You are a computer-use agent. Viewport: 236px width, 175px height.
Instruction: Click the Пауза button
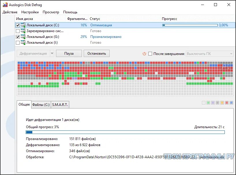point(69,54)
